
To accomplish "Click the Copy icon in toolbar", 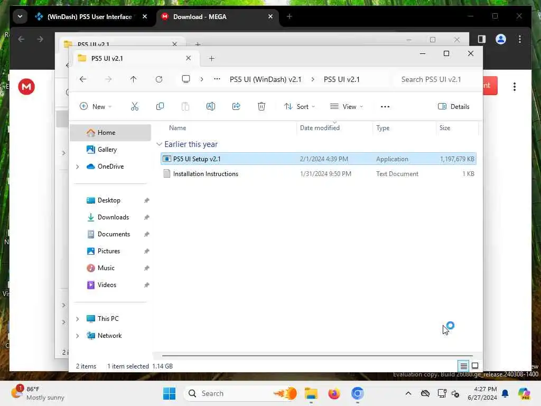I will (160, 107).
